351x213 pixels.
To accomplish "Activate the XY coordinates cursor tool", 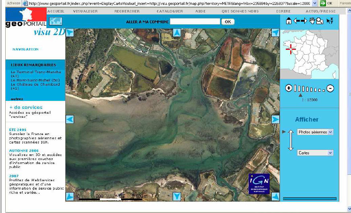I will [330, 21].
